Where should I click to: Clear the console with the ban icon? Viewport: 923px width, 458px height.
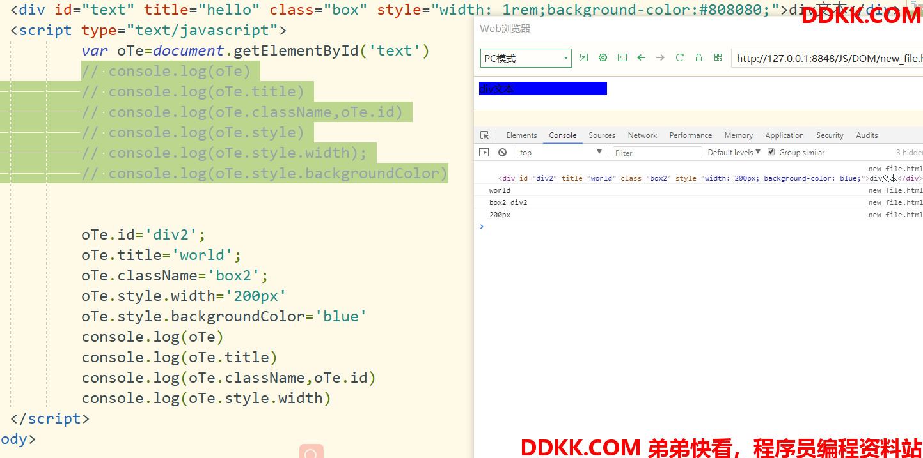[x=502, y=152]
